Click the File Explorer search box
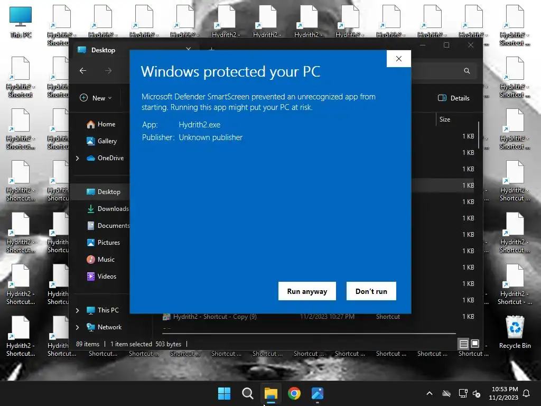541x406 pixels. (x=445, y=71)
